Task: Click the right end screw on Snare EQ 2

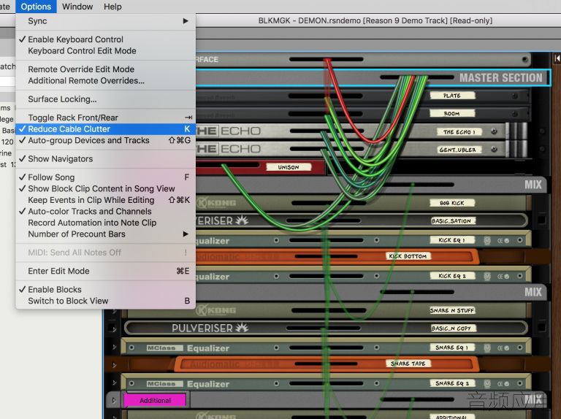Action: click(520, 383)
